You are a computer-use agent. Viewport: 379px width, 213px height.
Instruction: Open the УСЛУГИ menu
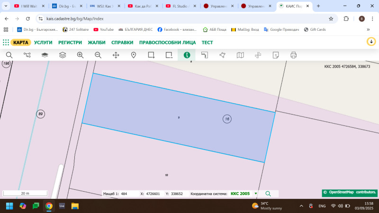tap(43, 42)
